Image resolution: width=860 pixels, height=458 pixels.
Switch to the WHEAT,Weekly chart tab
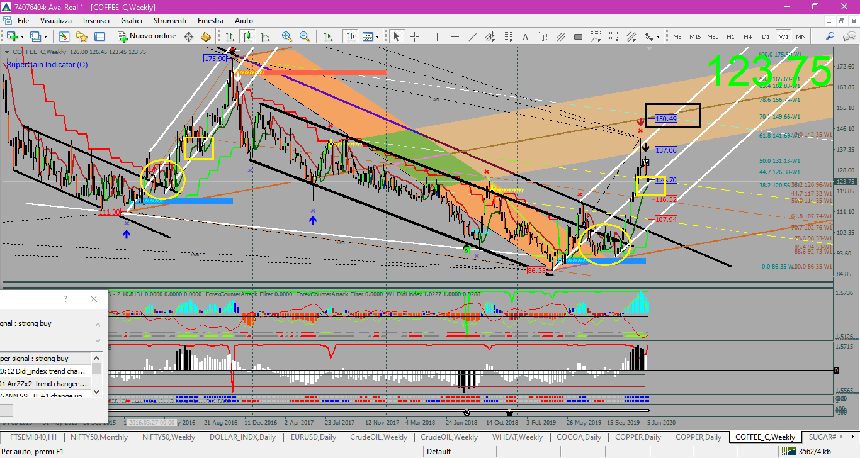click(518, 437)
